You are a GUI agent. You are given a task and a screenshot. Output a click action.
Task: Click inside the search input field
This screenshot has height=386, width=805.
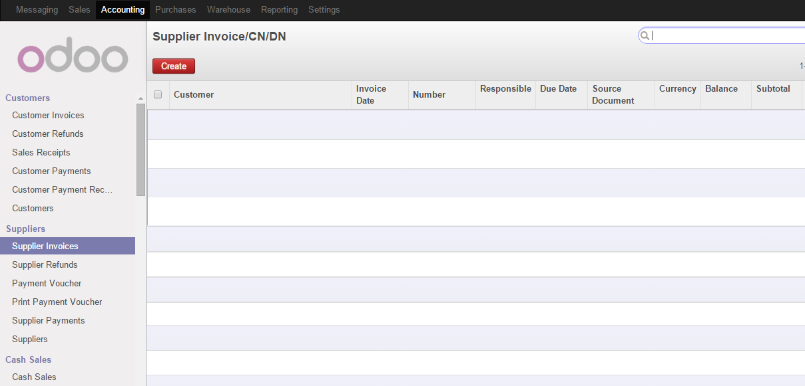pyautogui.click(x=726, y=35)
